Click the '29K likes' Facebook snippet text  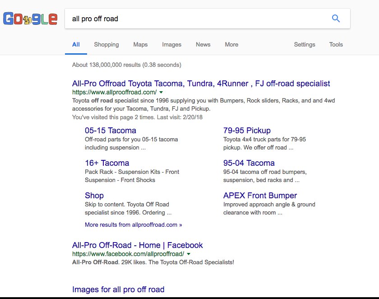tap(134, 262)
